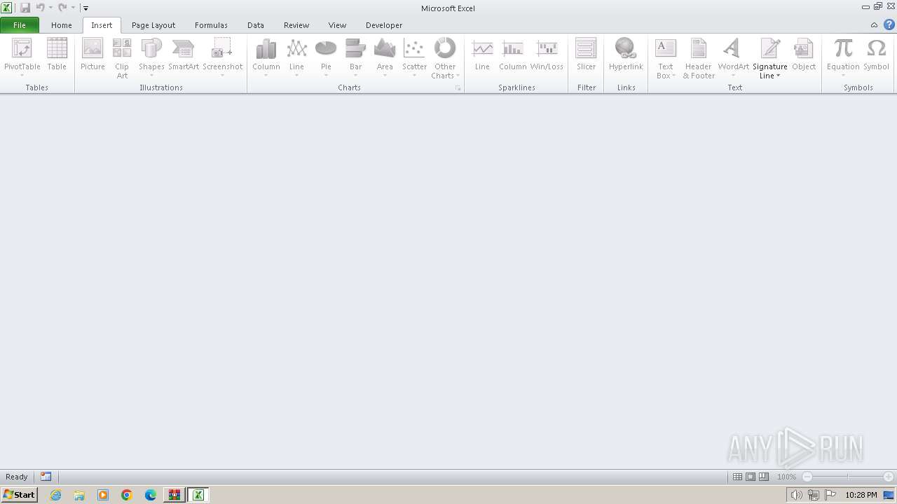Select the Pie chart icon
The width and height of the screenshot is (897, 504).
point(326,49)
